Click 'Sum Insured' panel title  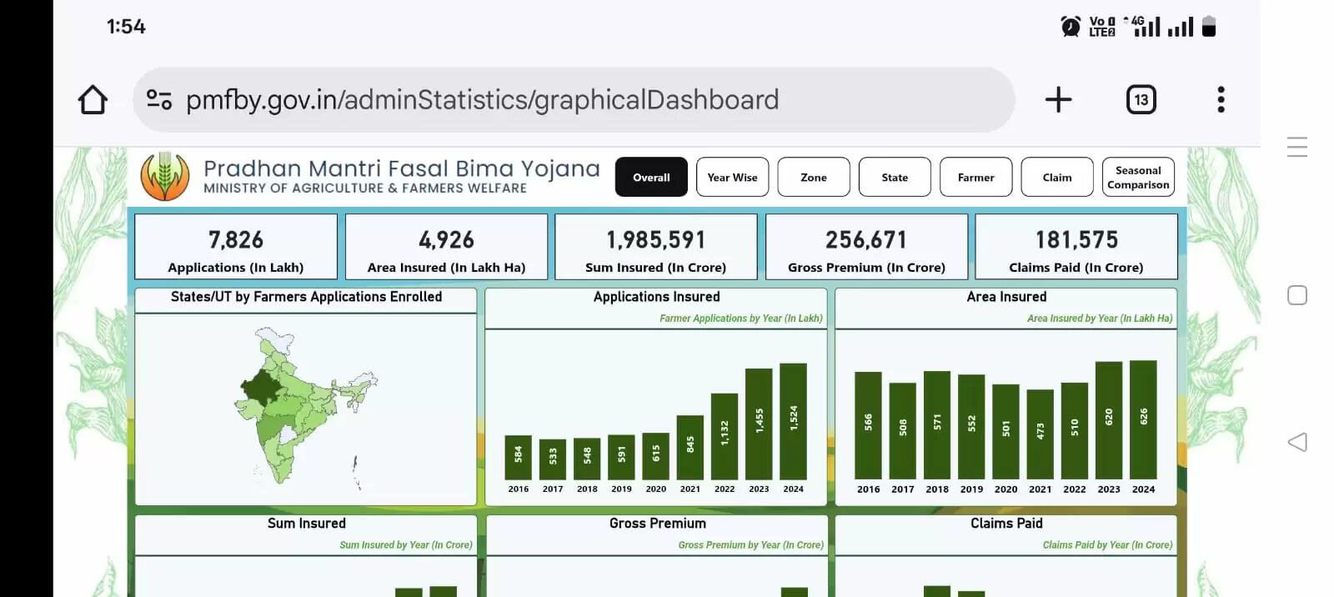pyautogui.click(x=306, y=524)
